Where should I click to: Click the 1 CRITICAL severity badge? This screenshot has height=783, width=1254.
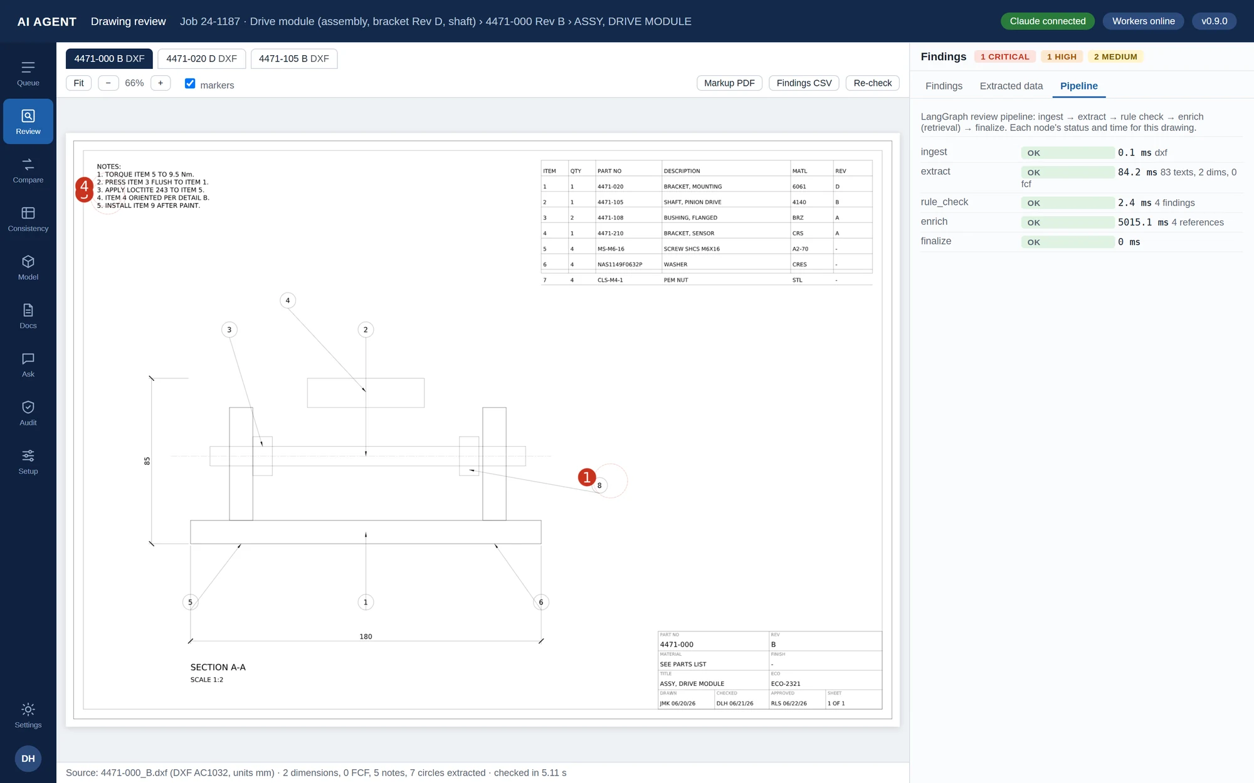click(x=1004, y=56)
